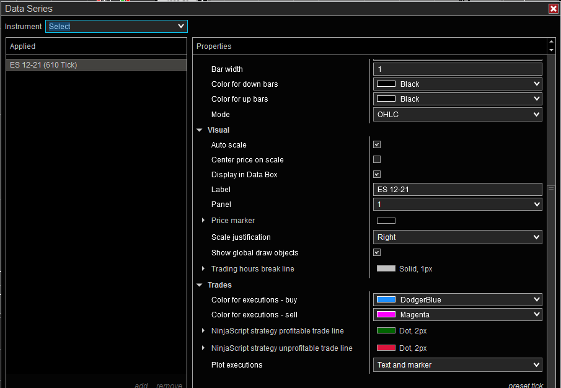
Task: Uncheck Display in Data Box
Action: tap(377, 174)
